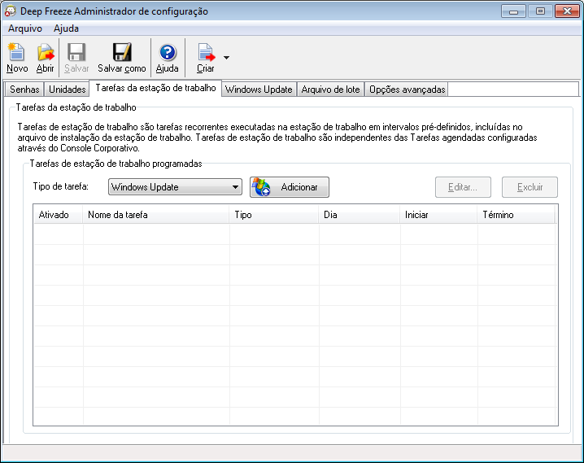
Task: Open the Arquivo menu
Action: point(25,28)
